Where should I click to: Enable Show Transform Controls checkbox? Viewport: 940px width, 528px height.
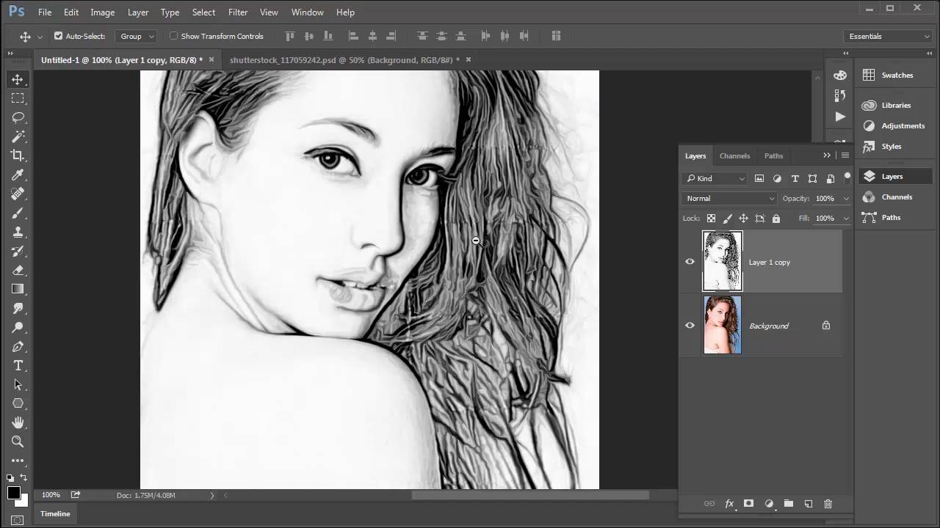173,36
